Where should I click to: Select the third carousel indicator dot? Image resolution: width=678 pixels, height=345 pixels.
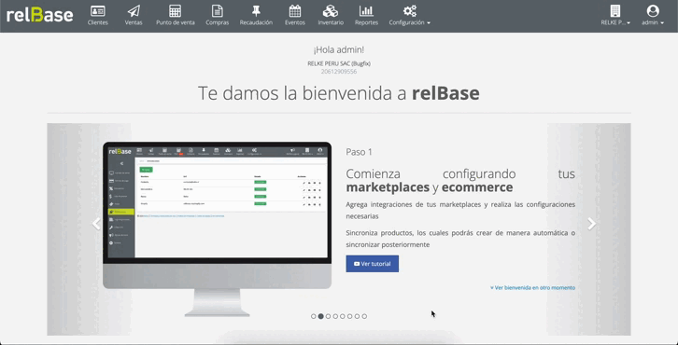pyautogui.click(x=328, y=316)
